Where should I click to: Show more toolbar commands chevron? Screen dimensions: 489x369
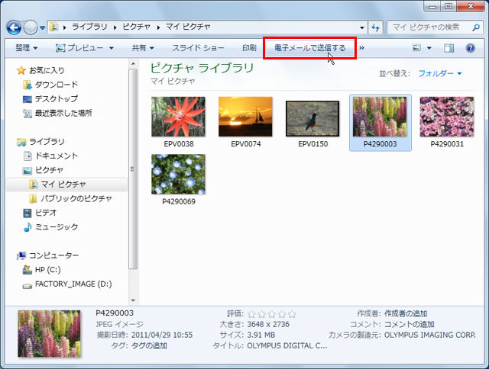pos(361,48)
